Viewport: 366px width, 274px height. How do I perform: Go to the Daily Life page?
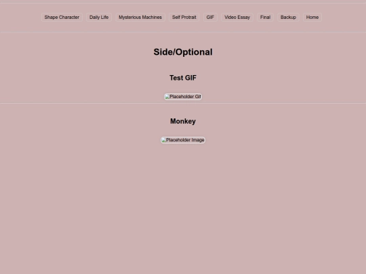99,17
